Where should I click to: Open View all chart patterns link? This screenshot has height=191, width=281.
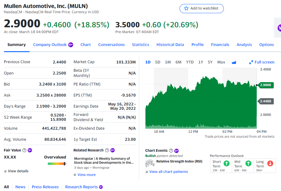(x=169, y=172)
